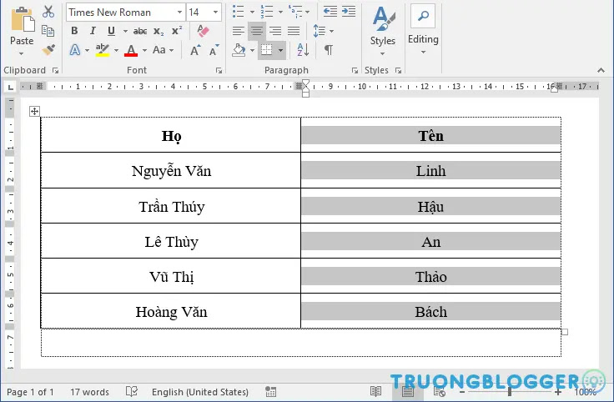Open line and paragraph spacing menu
Screen dimensions: 614x402
pyautogui.click(x=323, y=31)
